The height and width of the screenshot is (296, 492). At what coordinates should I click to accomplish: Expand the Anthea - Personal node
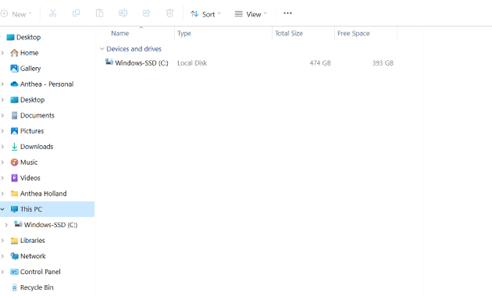pyautogui.click(x=2, y=84)
